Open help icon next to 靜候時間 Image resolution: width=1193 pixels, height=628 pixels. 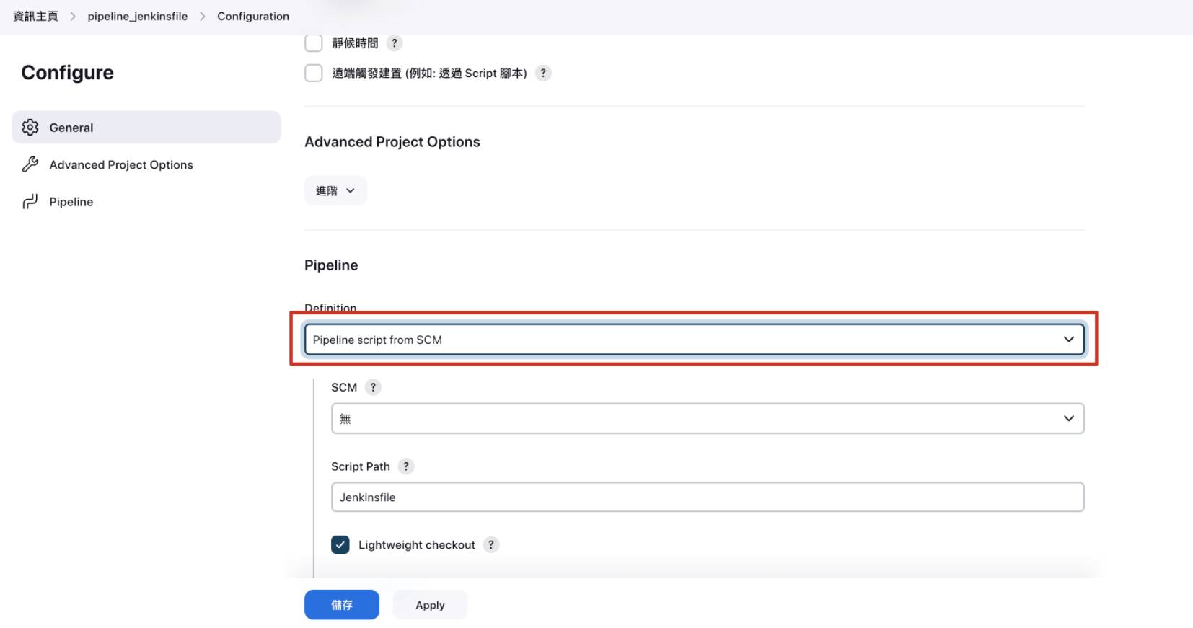point(394,43)
